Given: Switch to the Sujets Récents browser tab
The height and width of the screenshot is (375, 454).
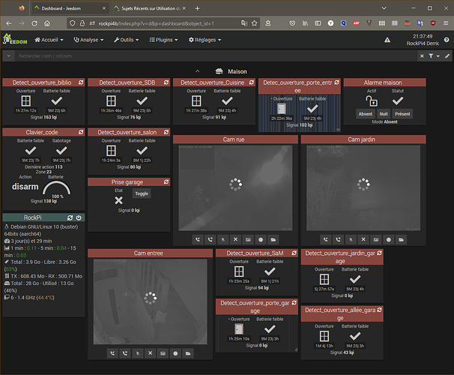Looking at the screenshot, I should click(x=147, y=7).
